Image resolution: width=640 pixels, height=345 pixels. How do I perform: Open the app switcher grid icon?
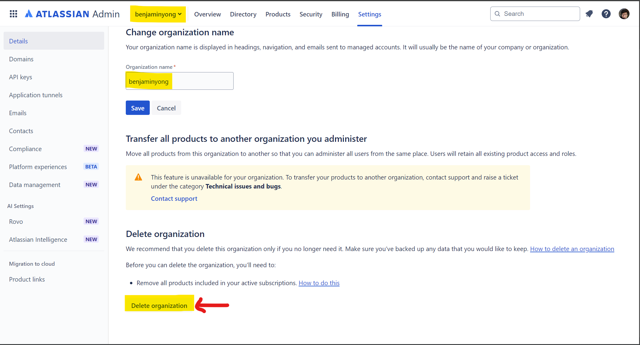(13, 14)
